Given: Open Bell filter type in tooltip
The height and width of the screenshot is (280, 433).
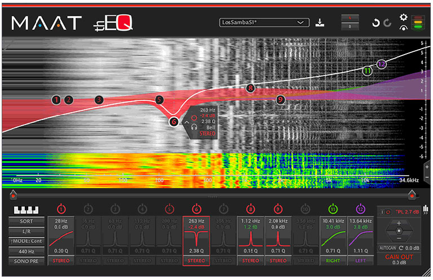Looking at the screenshot, I should click(x=211, y=127).
